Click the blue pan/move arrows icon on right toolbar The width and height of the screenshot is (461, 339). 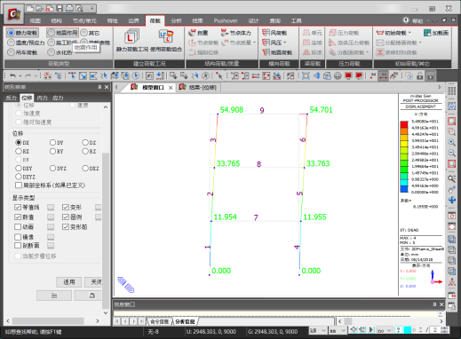click(451, 201)
